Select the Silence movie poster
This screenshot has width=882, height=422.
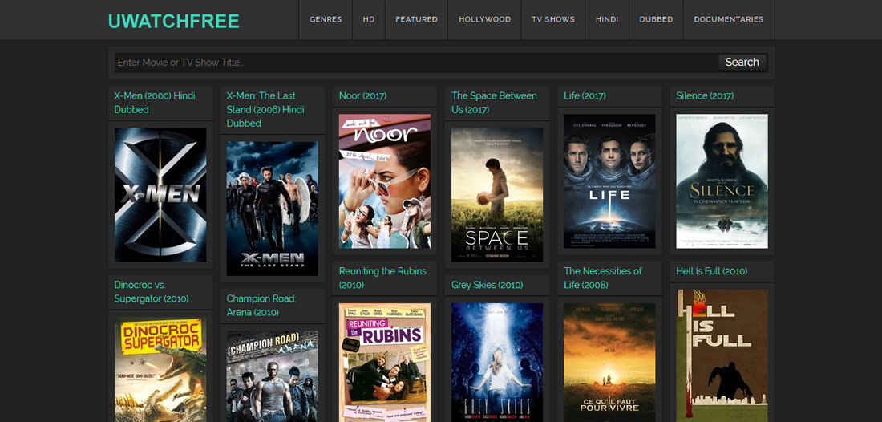point(722,181)
